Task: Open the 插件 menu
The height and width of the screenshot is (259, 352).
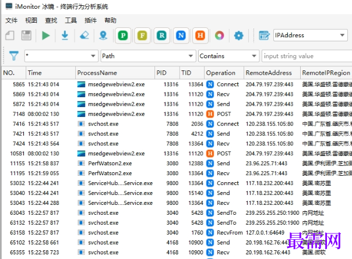Action: pos(90,20)
